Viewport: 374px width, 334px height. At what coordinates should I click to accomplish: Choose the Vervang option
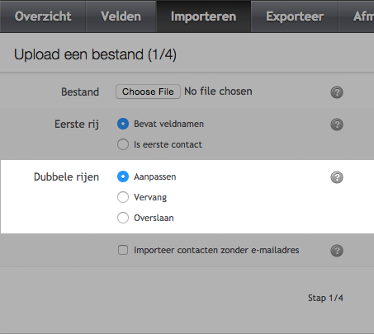(123, 197)
